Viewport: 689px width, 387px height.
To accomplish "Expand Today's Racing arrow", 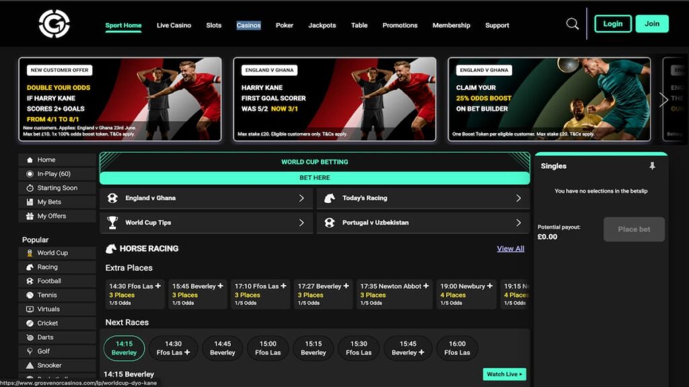I will [x=519, y=198].
